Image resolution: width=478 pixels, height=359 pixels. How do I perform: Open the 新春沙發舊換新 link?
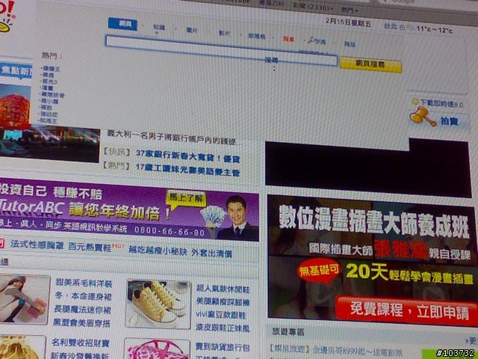(x=79, y=356)
